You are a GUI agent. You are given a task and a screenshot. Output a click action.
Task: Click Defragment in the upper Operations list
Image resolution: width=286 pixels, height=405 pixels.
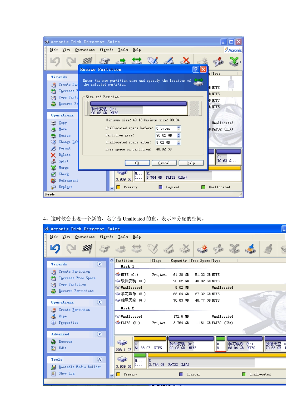(68, 181)
